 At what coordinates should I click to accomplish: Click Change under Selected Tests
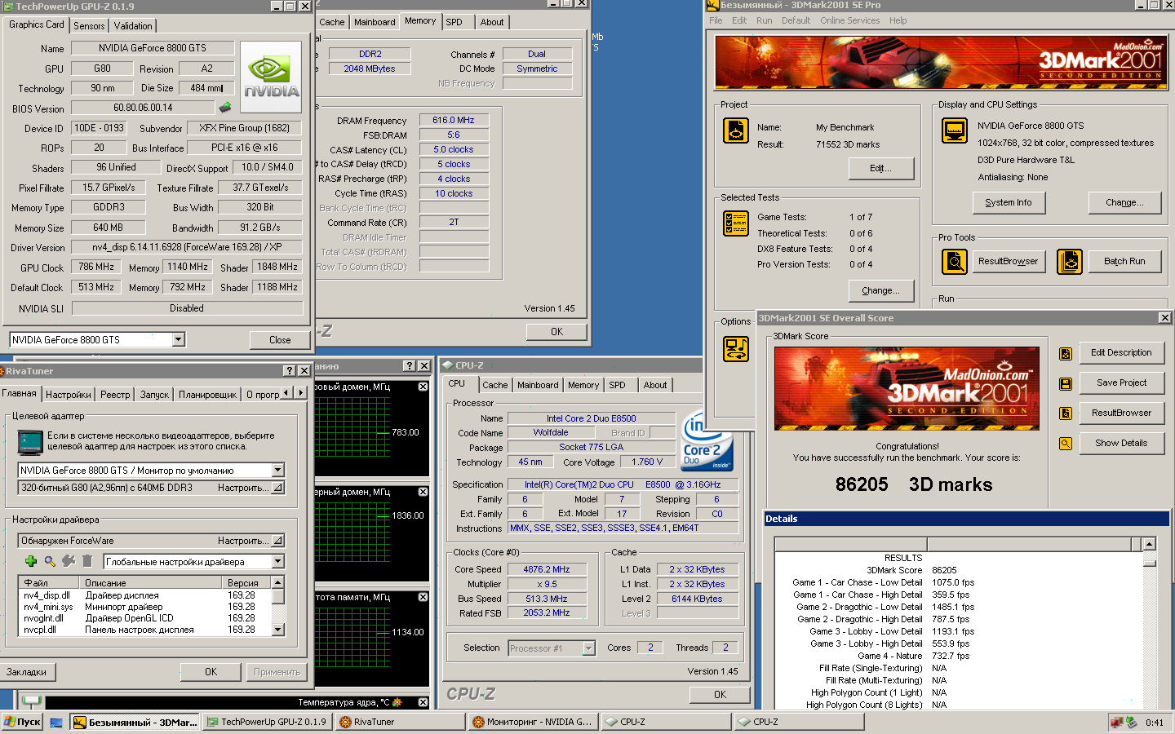click(x=880, y=290)
